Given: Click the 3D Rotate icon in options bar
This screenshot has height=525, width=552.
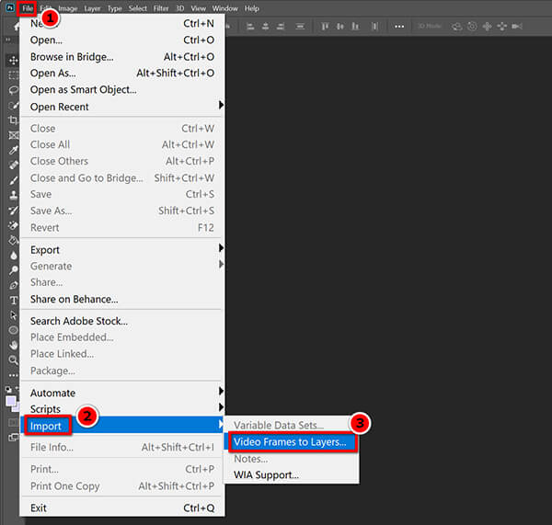Looking at the screenshot, I should pyautogui.click(x=457, y=26).
